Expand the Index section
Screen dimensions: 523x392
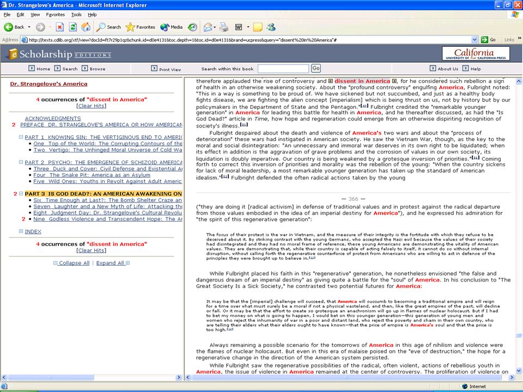[x=21, y=231]
